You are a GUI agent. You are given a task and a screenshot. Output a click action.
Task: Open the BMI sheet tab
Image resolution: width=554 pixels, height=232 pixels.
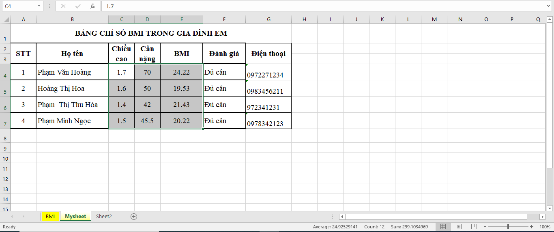pos(50,217)
